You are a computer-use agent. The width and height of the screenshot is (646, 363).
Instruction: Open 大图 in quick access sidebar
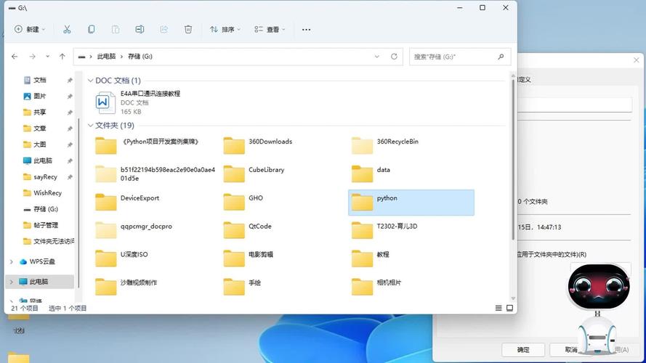(x=41, y=144)
